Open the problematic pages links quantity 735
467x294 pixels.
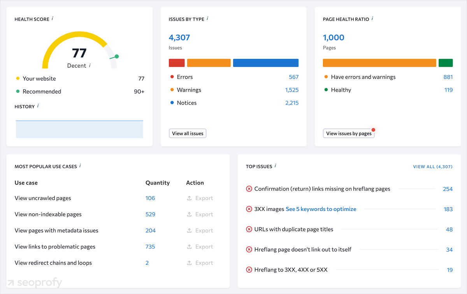[150, 247]
